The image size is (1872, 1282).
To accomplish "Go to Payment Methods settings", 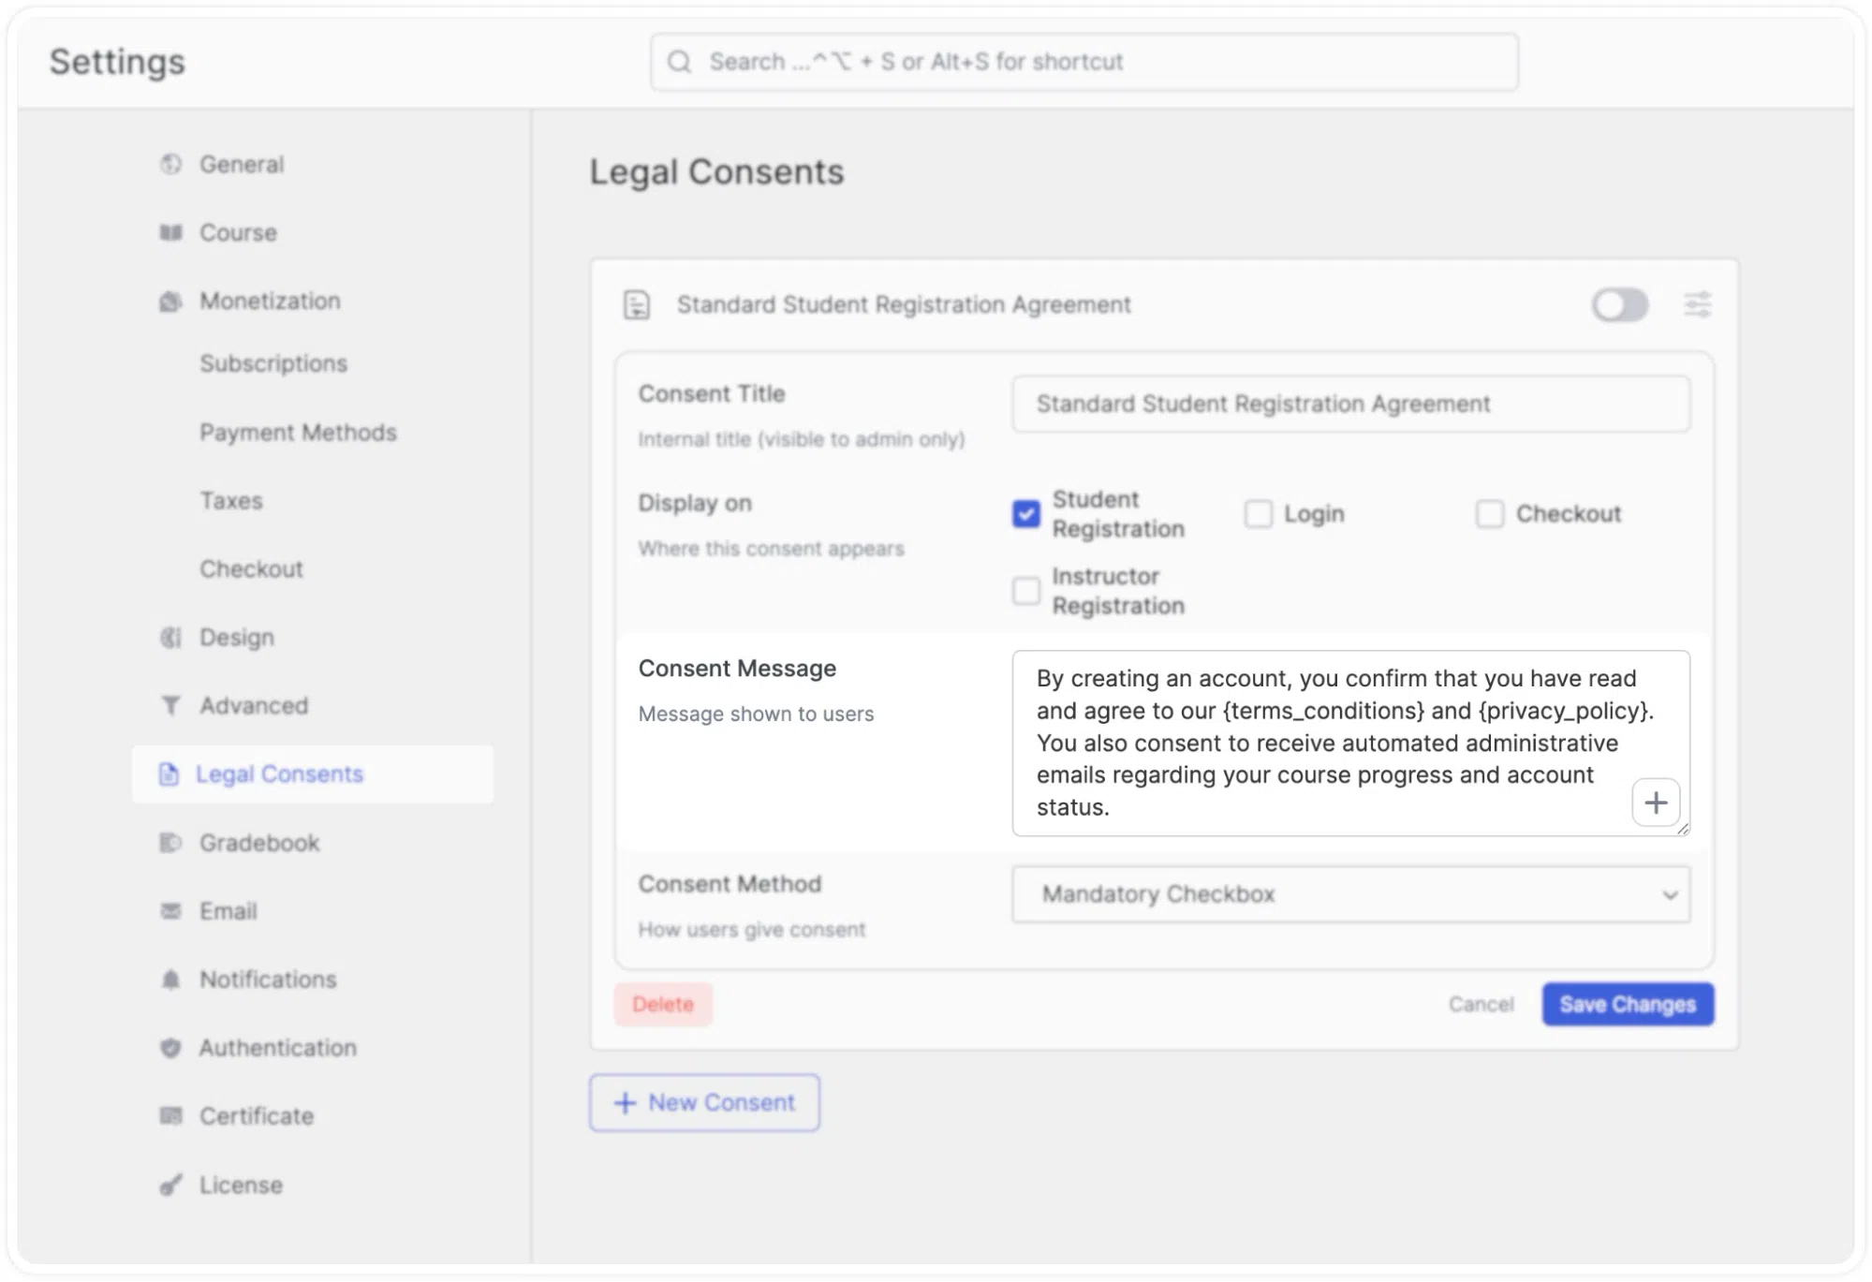I will [298, 432].
